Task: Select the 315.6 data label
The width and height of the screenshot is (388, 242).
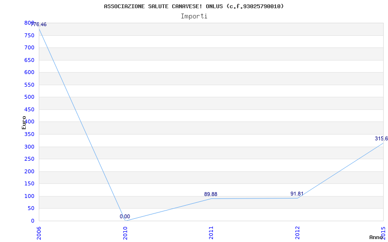Action: [x=381, y=138]
